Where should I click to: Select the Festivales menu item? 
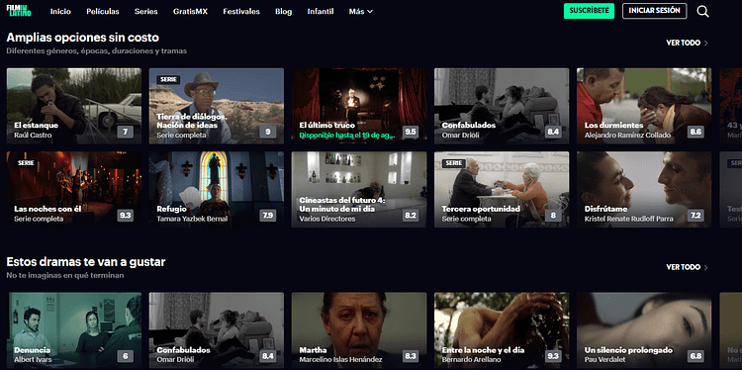(x=241, y=11)
